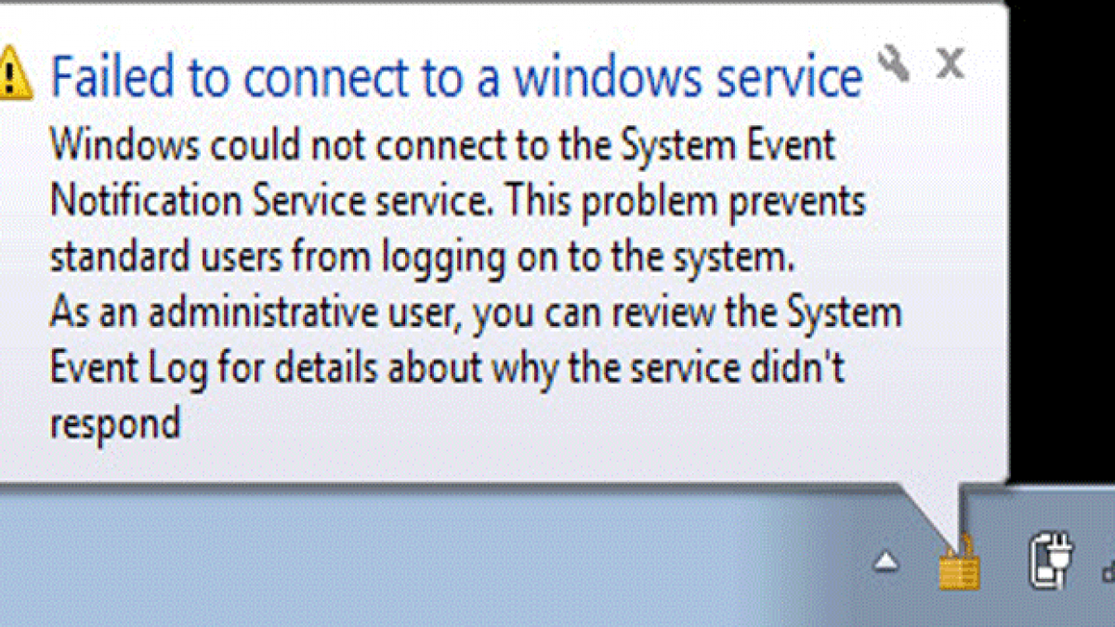The width and height of the screenshot is (1115, 627).
Task: Click the black desktop area beside the balloon
Action: [1062, 242]
